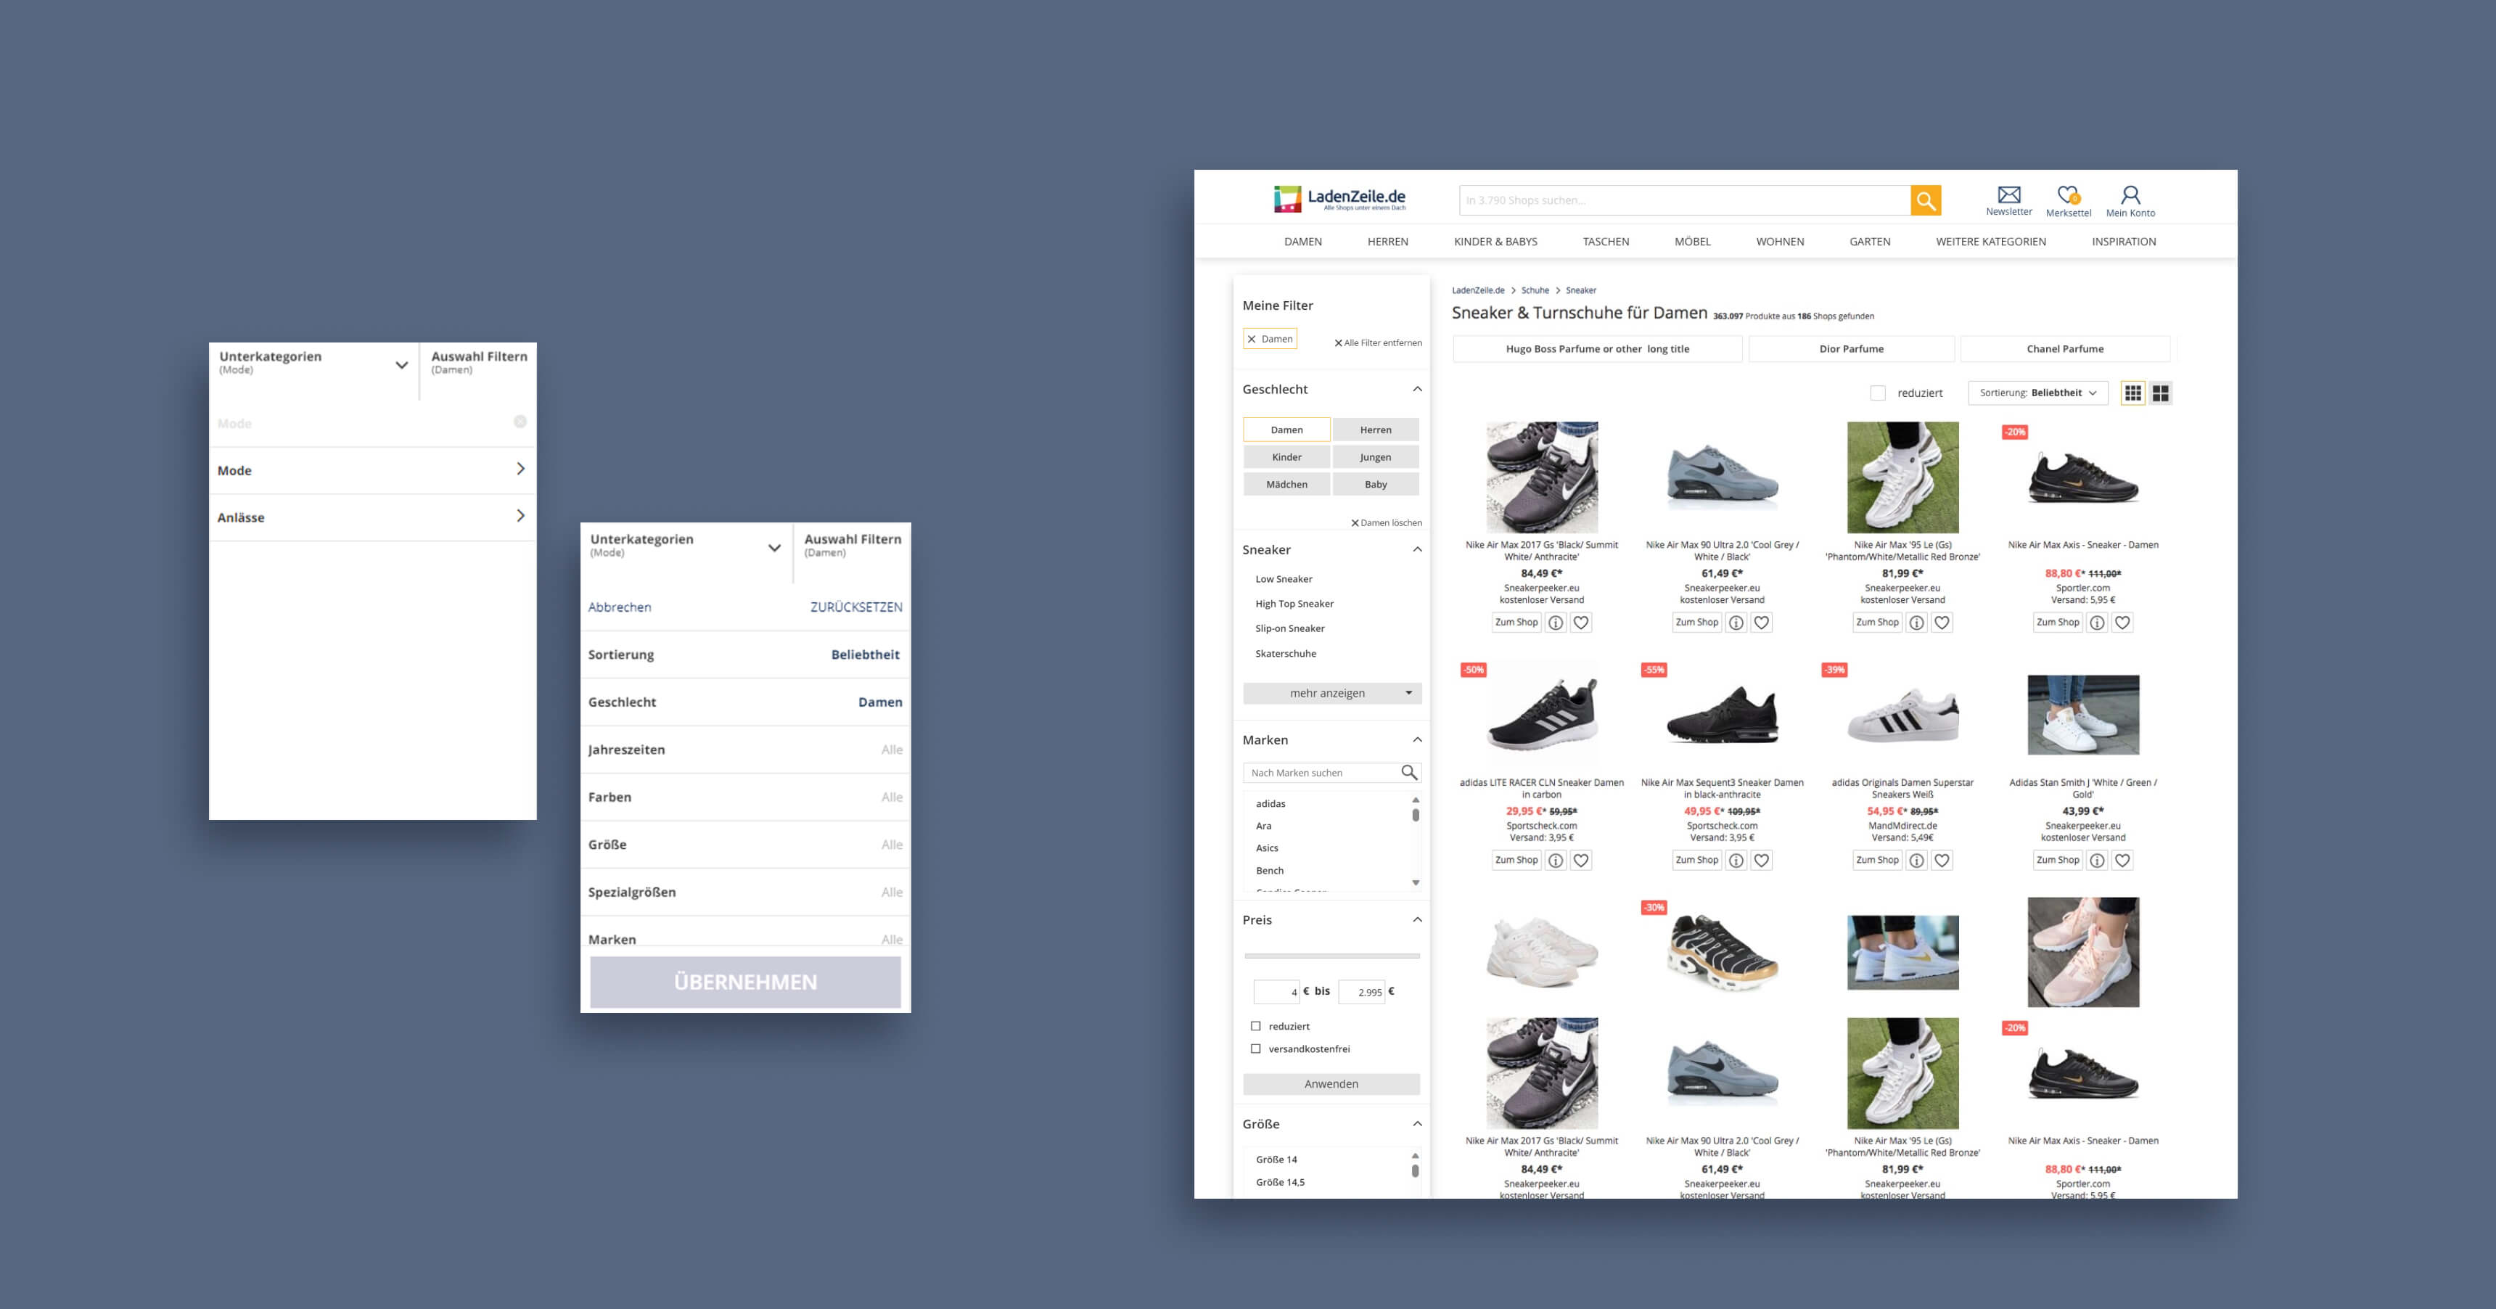The height and width of the screenshot is (1309, 2496).
Task: Click the orange search magnifier button
Action: (1925, 200)
